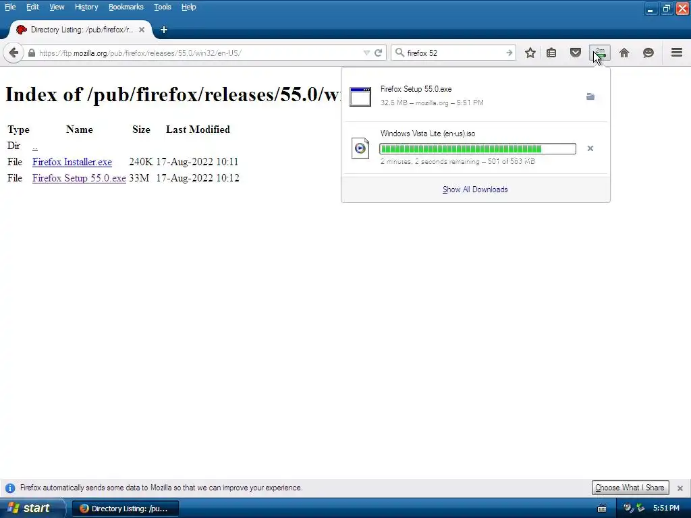The width and height of the screenshot is (691, 518).
Task: Click the padlock site identity icon
Action: [x=31, y=53]
